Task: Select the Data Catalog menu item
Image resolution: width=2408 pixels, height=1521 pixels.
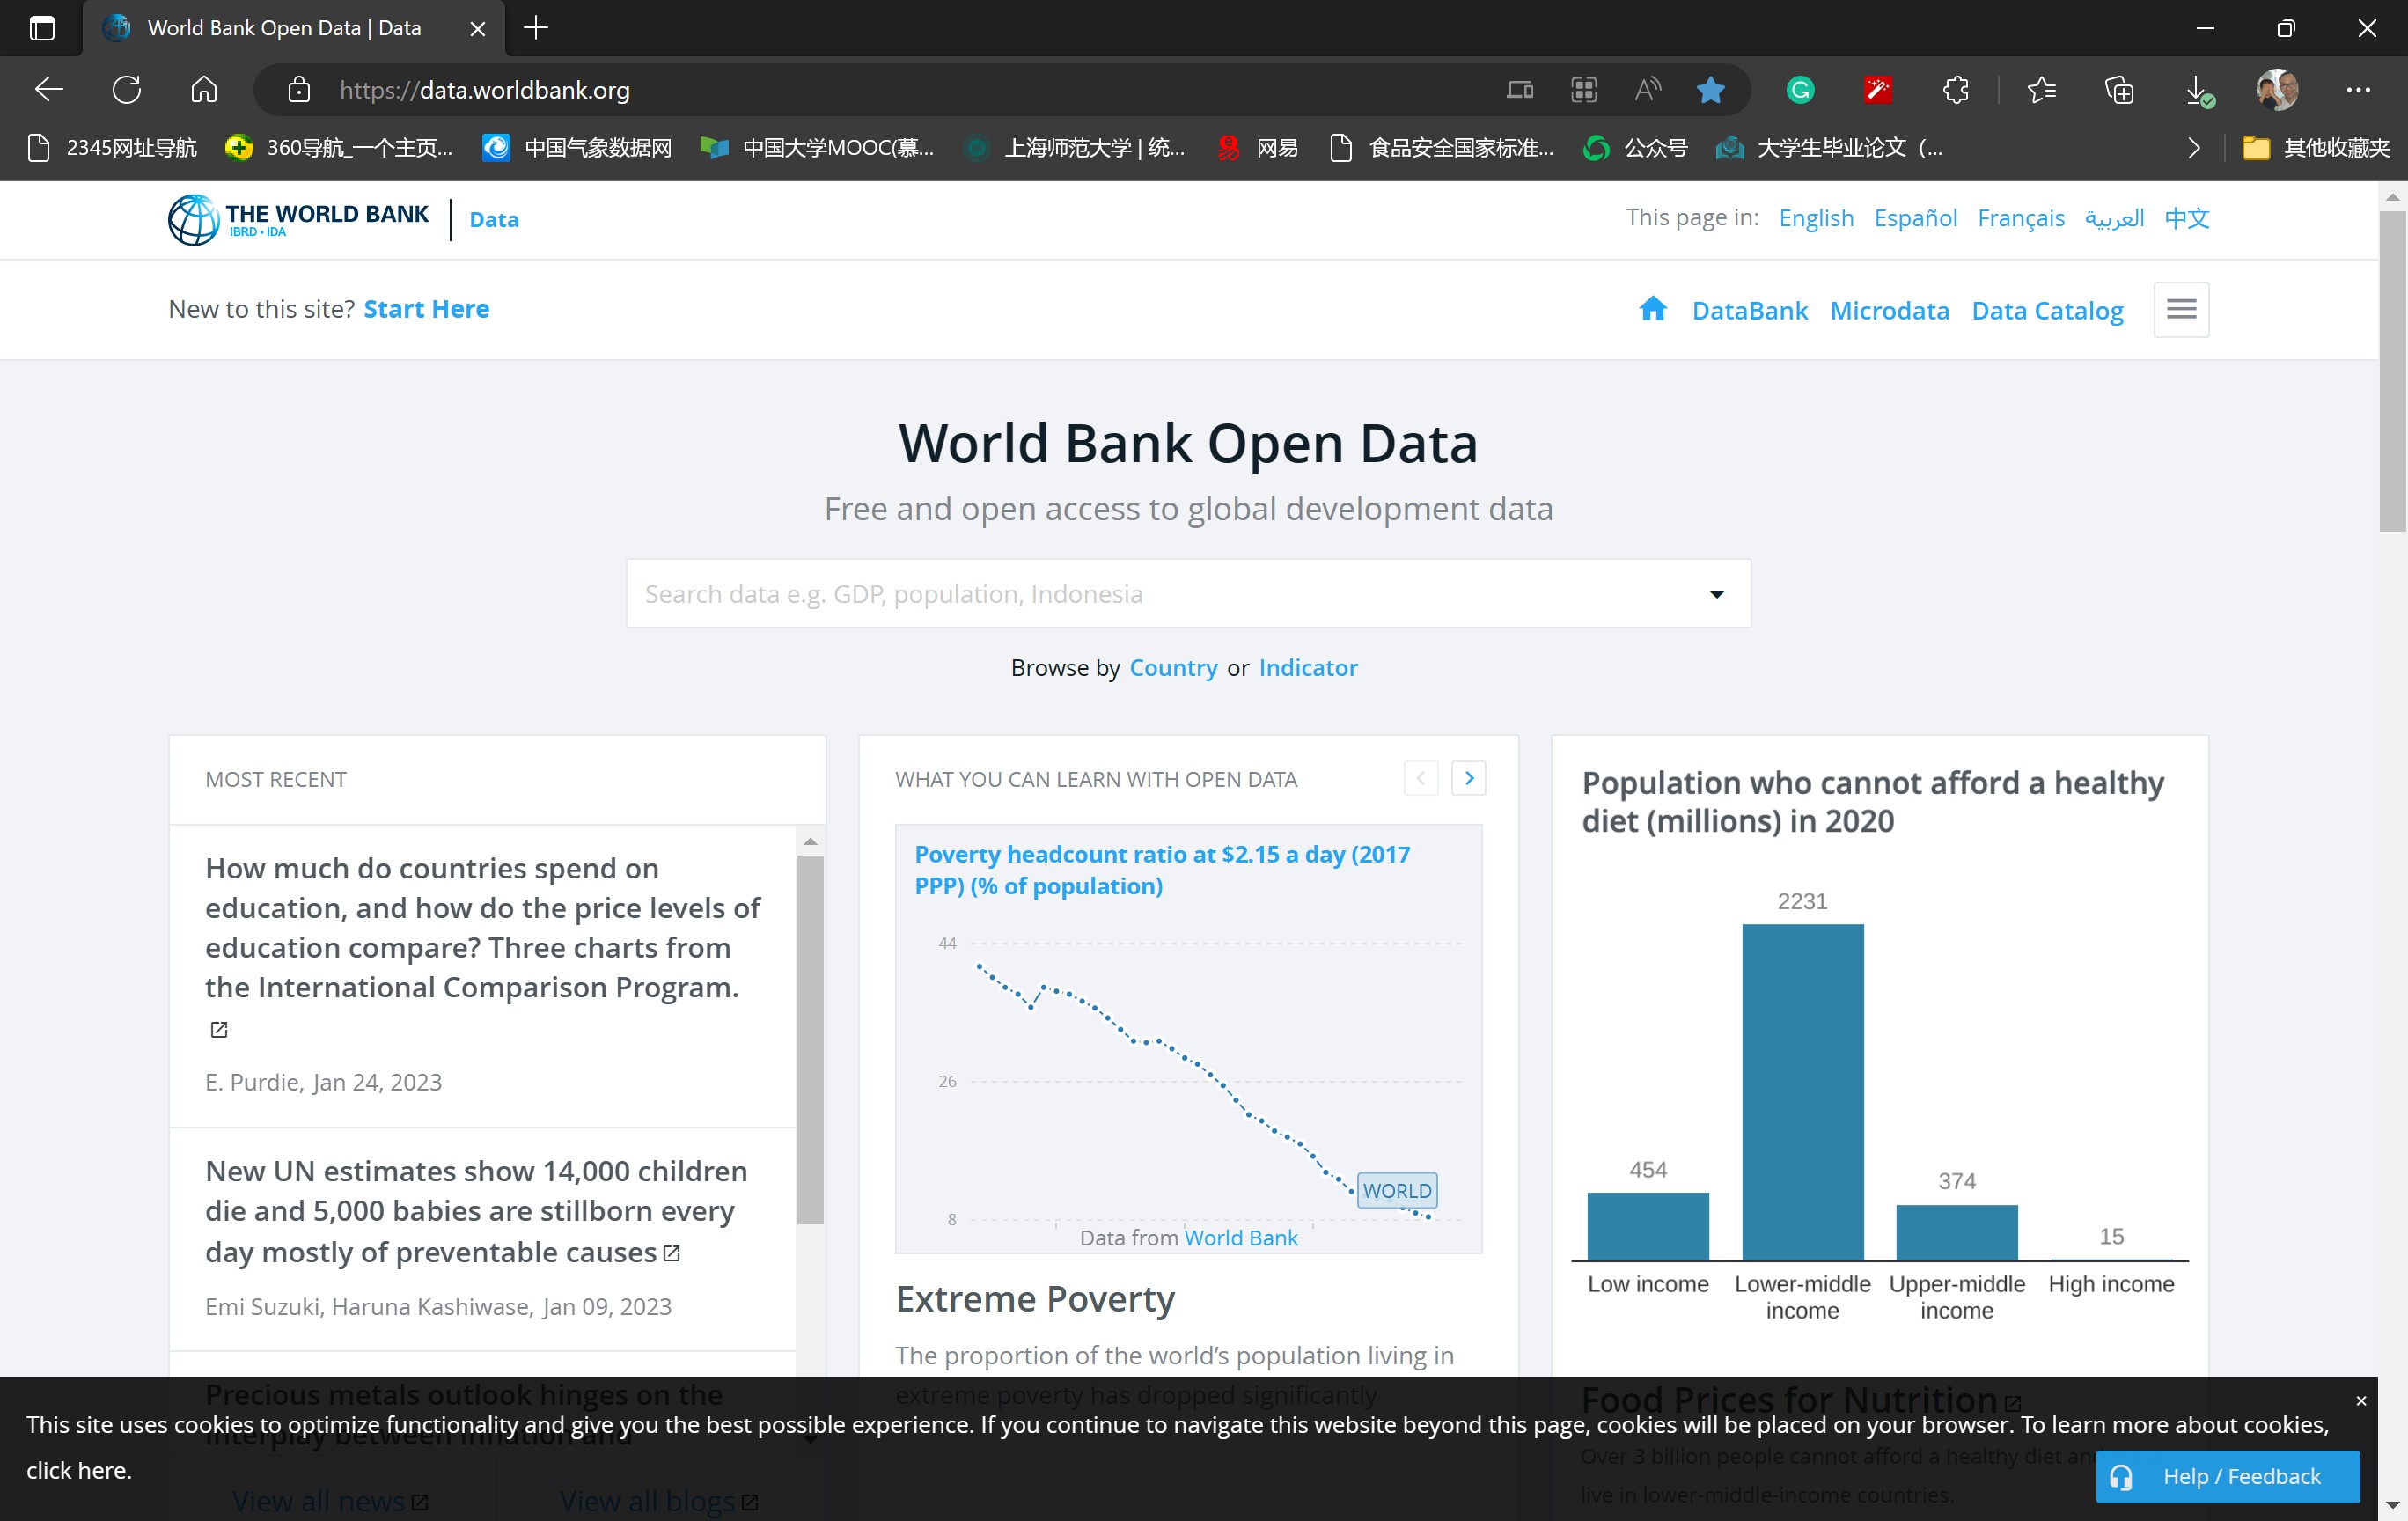Action: [2046, 310]
